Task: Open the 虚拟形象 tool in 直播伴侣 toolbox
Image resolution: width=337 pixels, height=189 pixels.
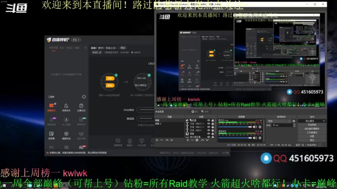Action: pos(81,135)
